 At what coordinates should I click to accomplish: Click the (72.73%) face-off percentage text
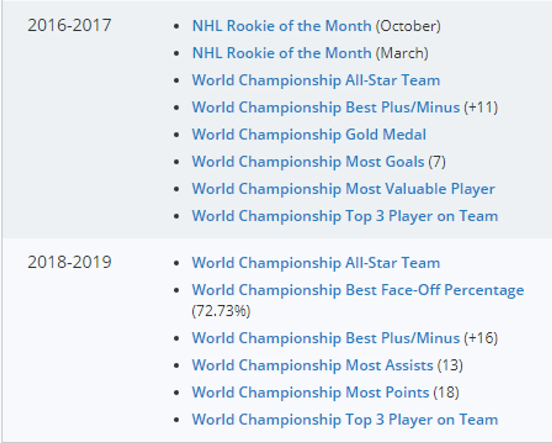(221, 311)
